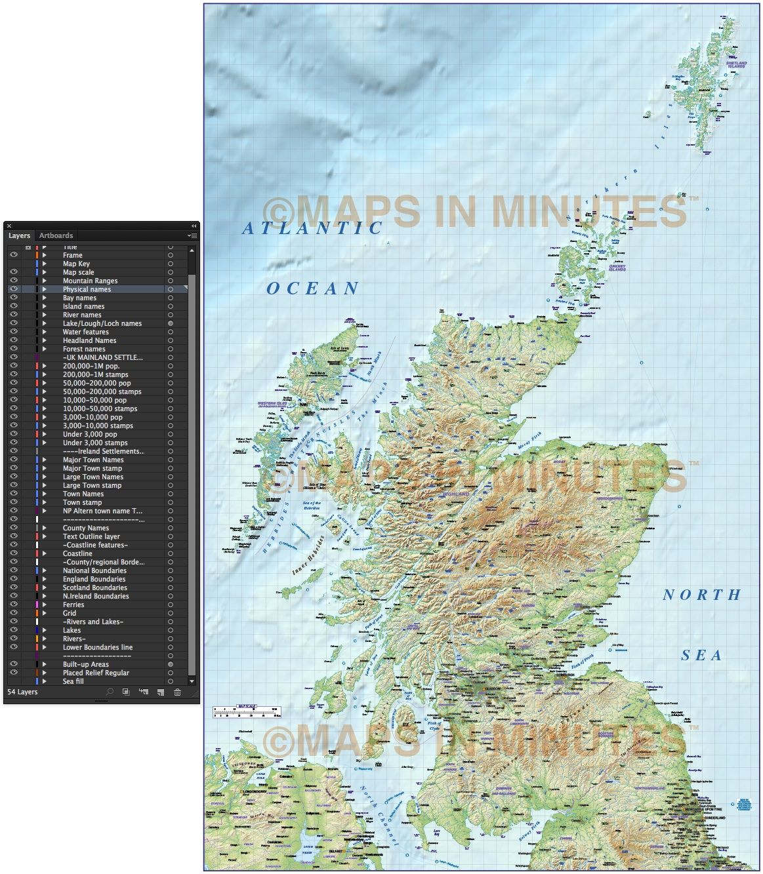
Task: Hide the Text Outline layer
Action: coord(14,536)
